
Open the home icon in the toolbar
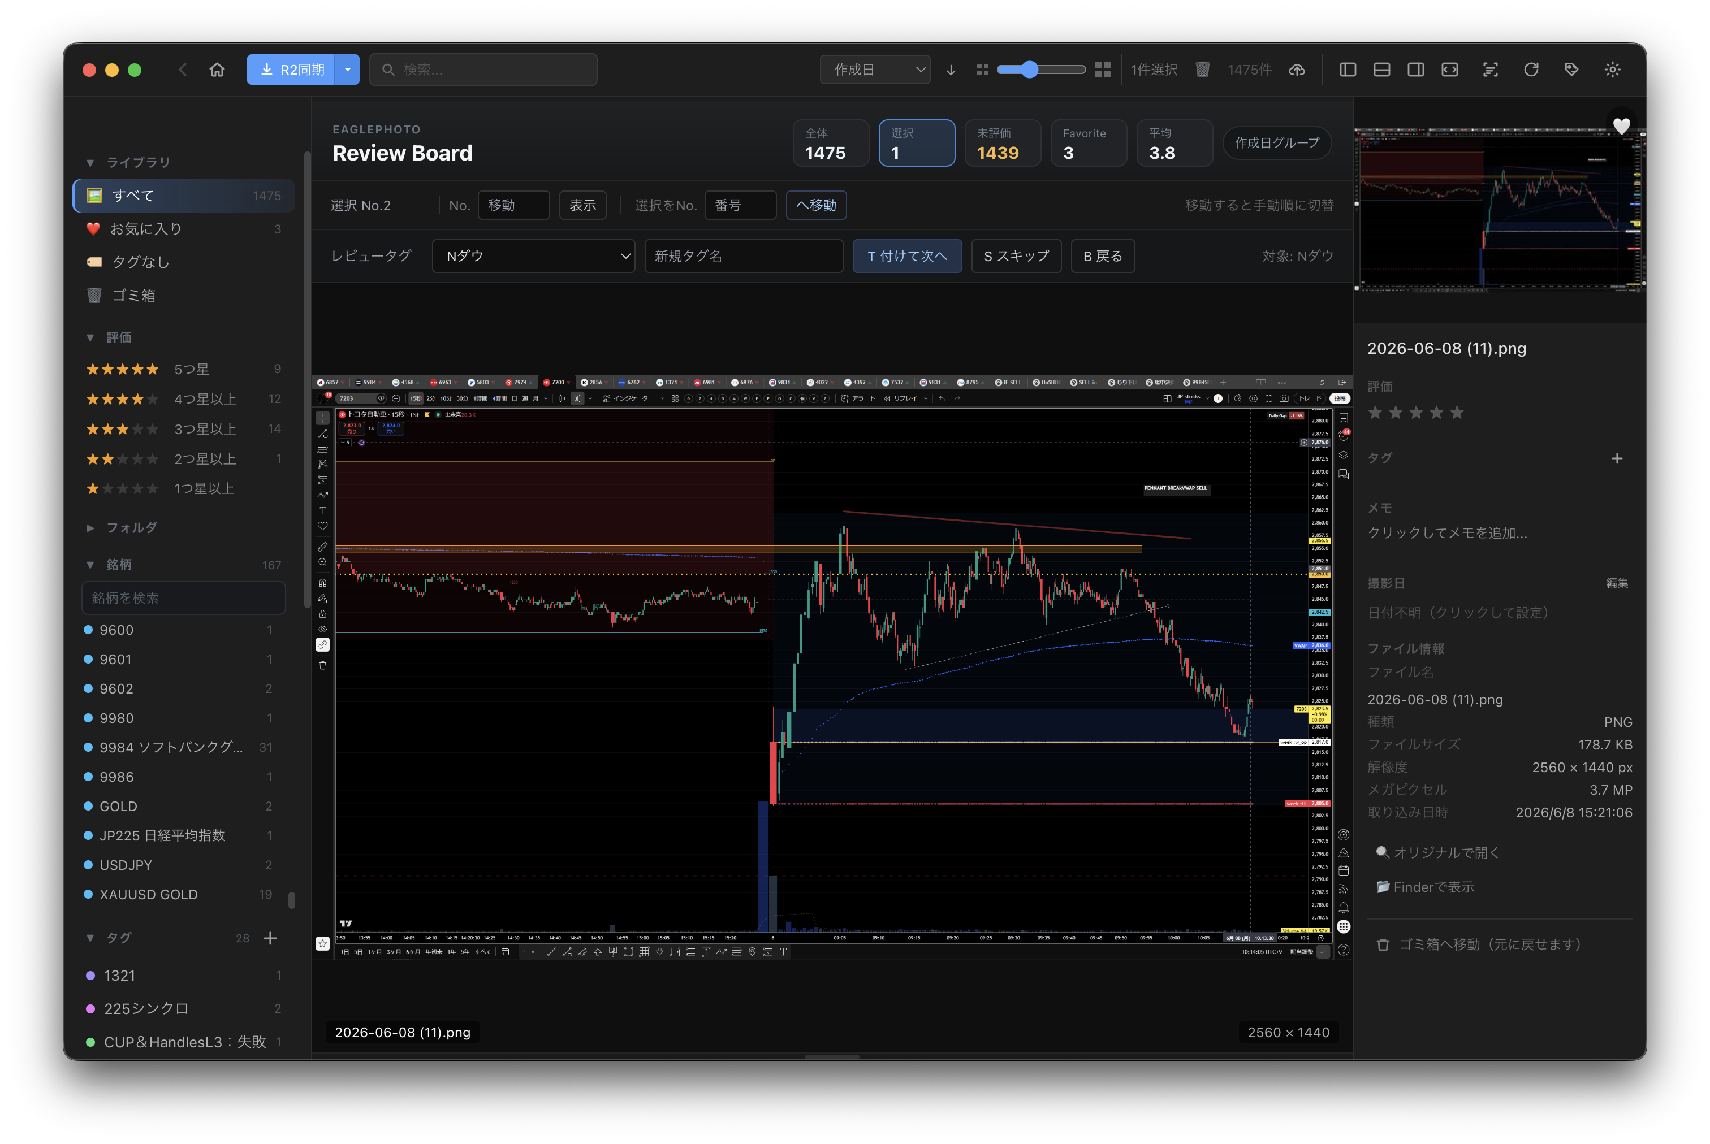[217, 70]
